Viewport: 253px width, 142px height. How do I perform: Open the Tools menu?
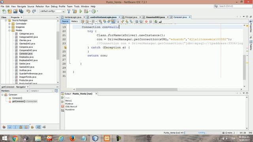pyautogui.click(x=77, y=6)
